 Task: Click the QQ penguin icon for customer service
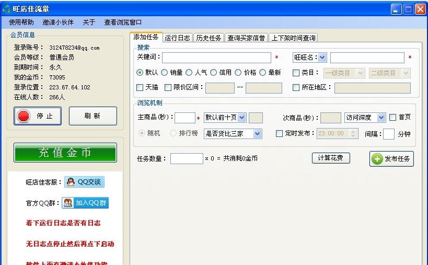pos(71,182)
